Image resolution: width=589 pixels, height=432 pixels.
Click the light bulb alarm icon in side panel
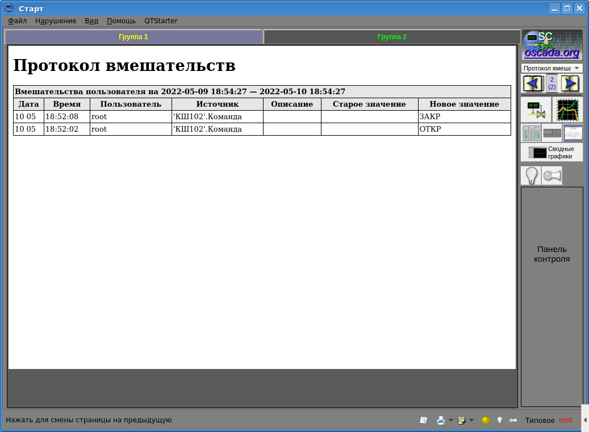click(530, 176)
